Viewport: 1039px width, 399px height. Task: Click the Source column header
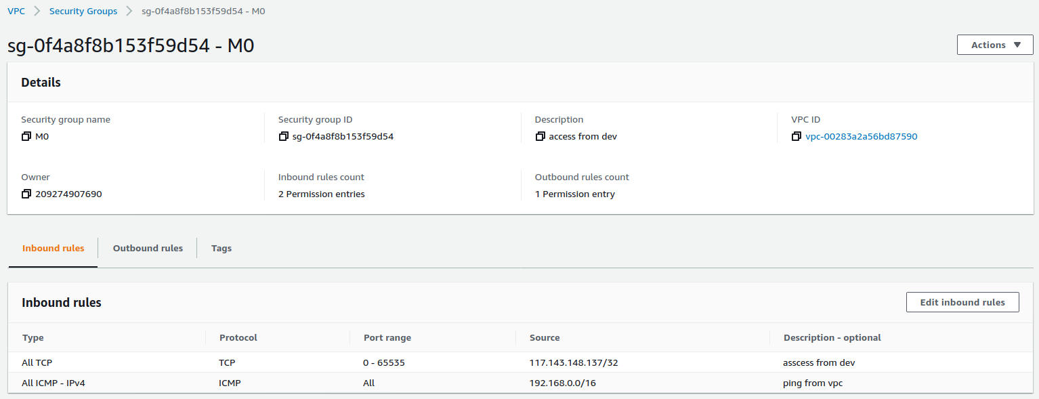pyautogui.click(x=545, y=337)
